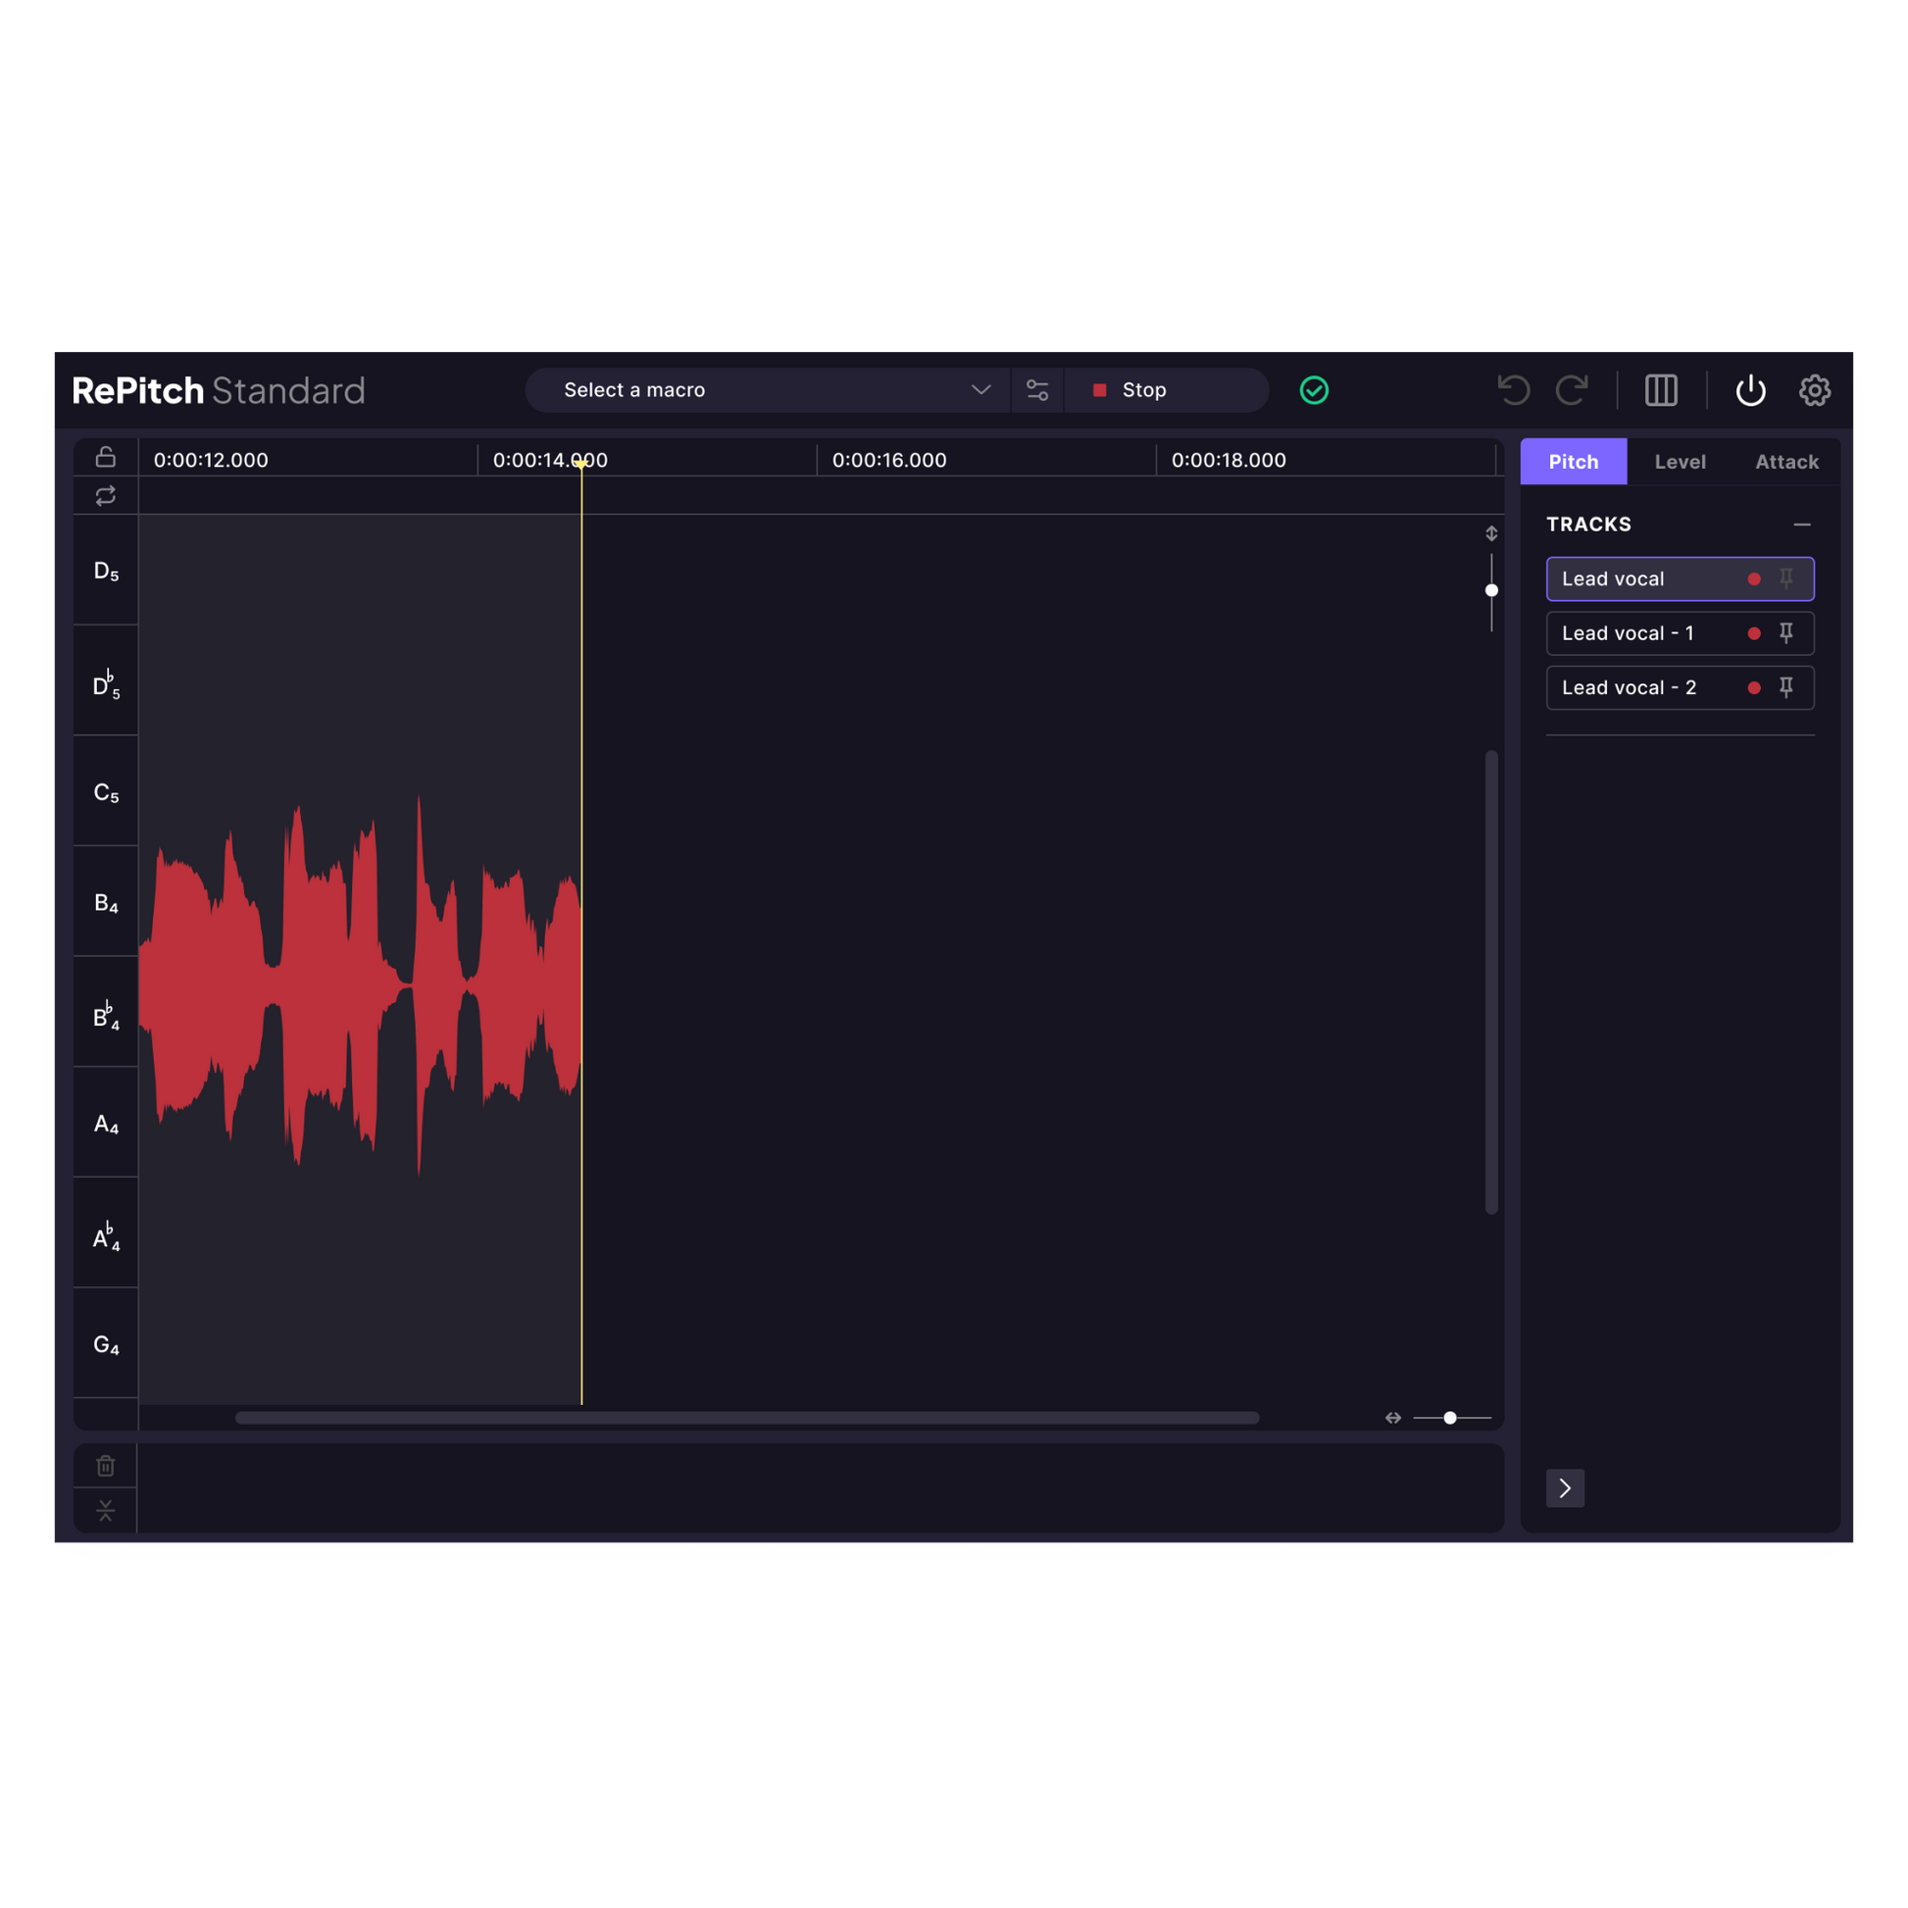The image size is (1908, 1908).
Task: Open the Select a macro dropdown
Action: tap(768, 390)
